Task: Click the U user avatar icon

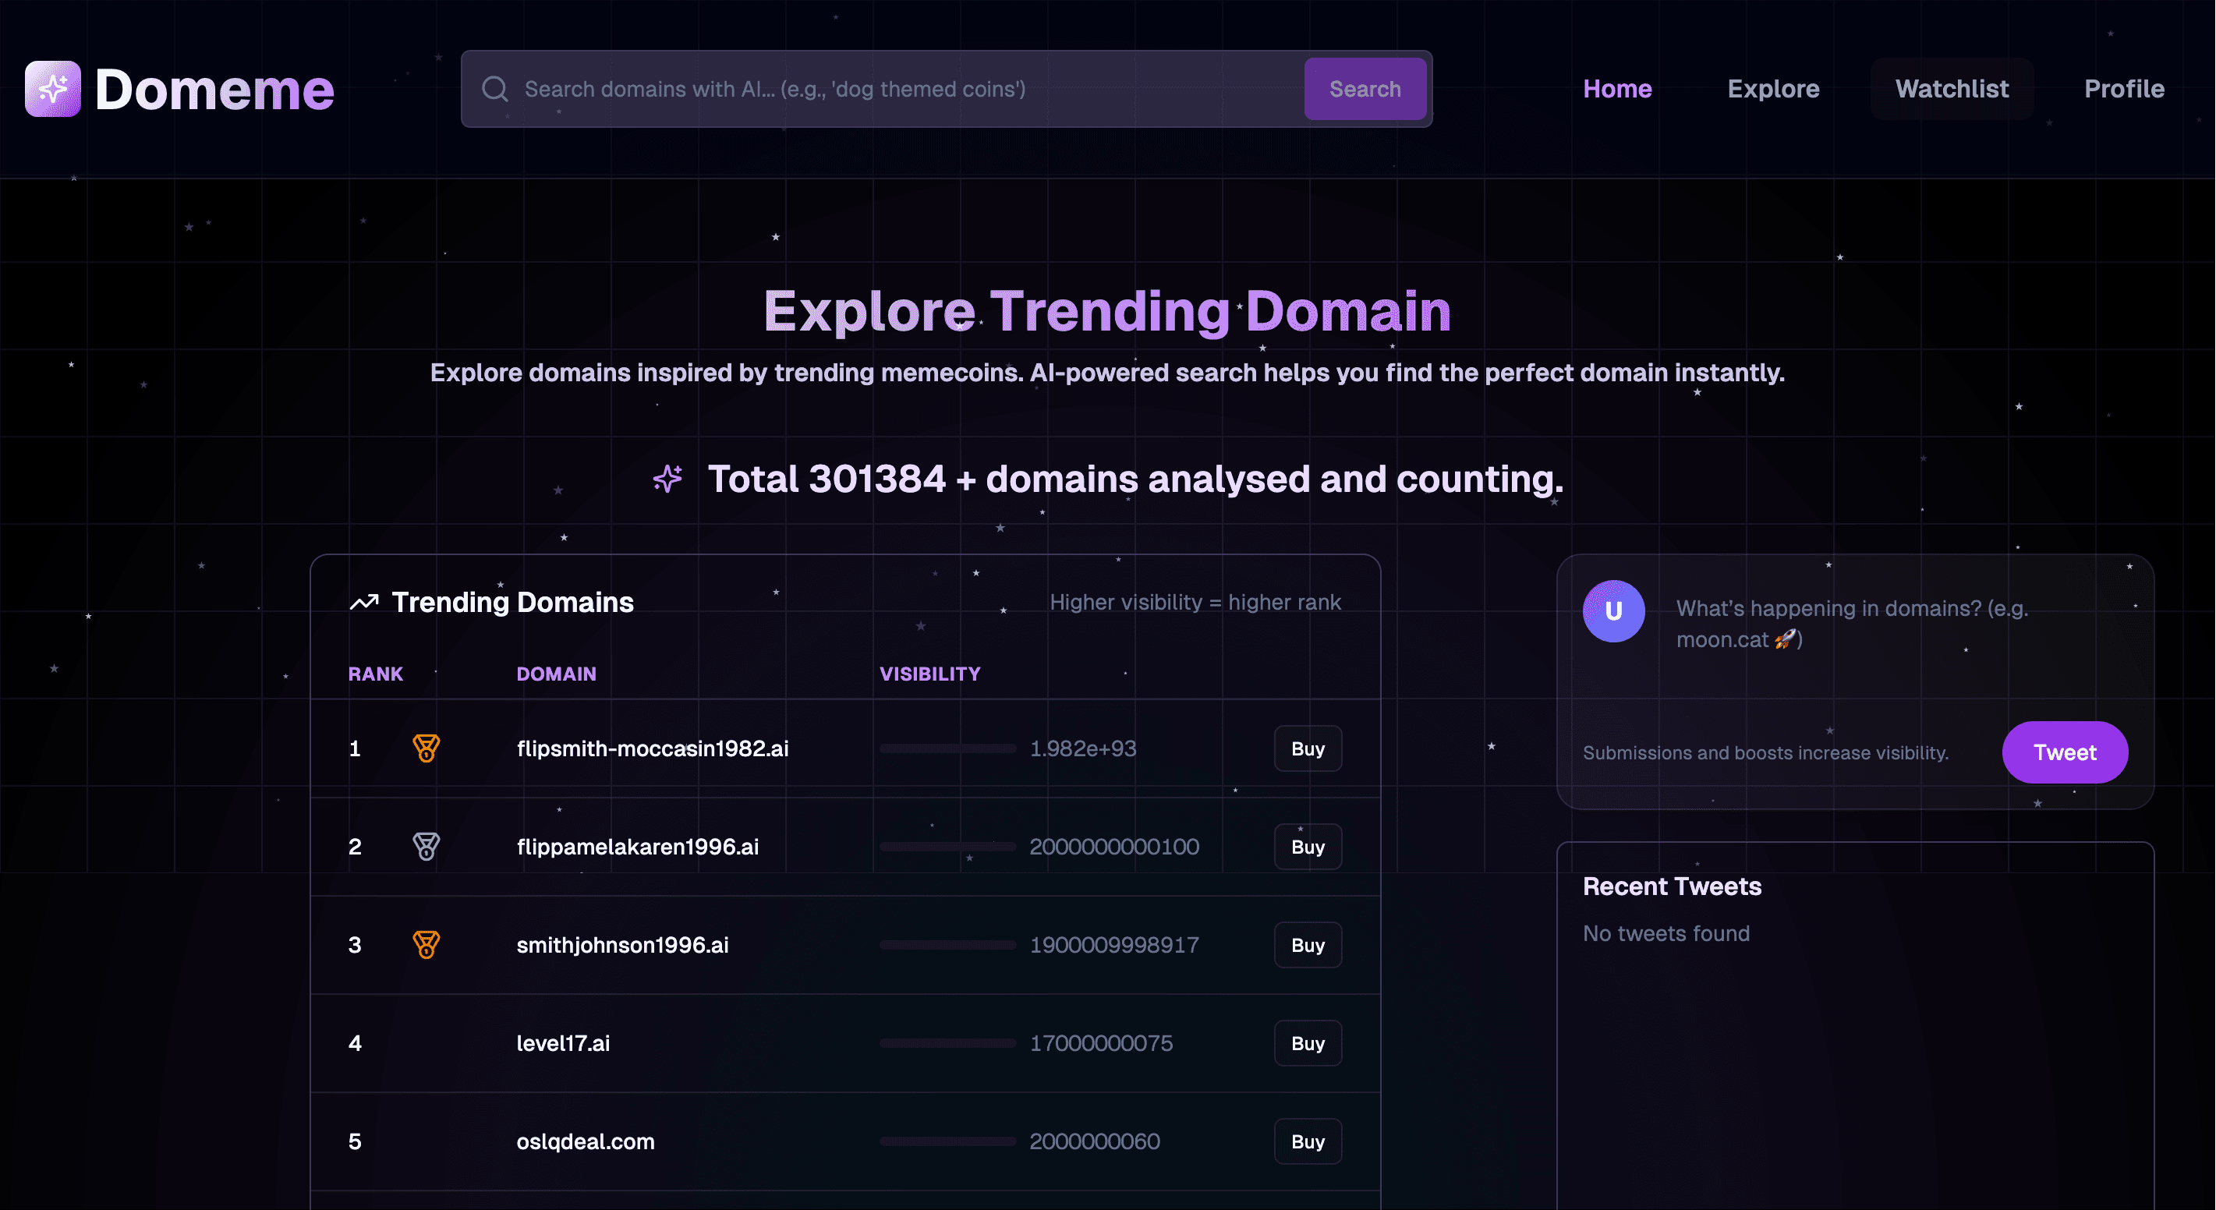Action: coord(1614,610)
